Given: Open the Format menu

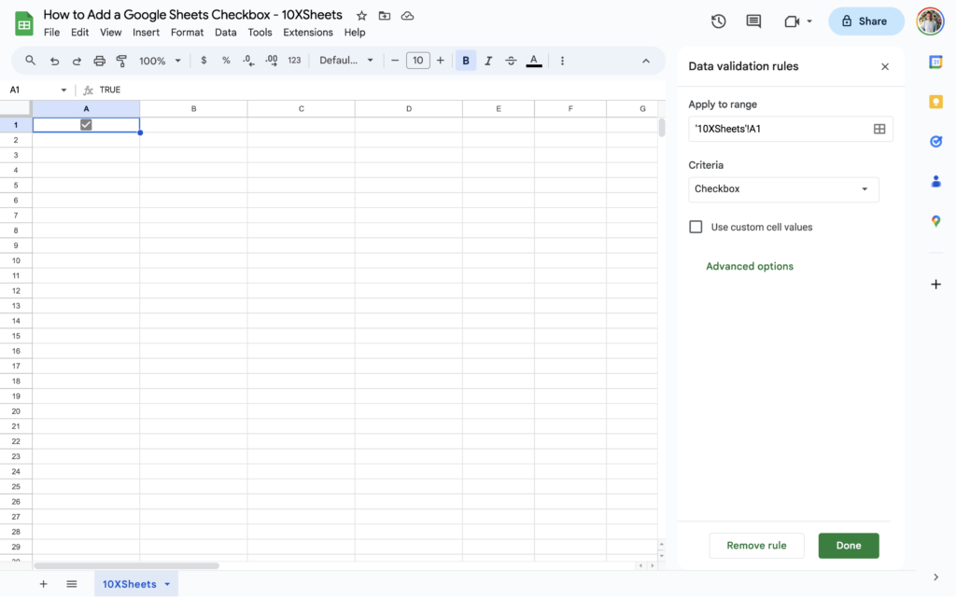Looking at the screenshot, I should [187, 32].
